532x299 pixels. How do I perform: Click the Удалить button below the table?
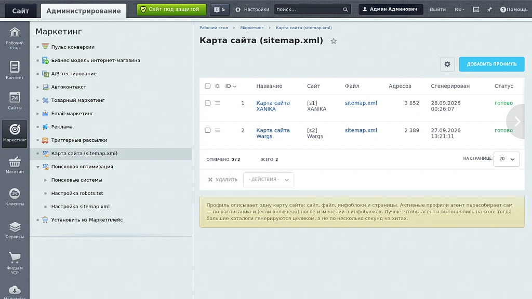point(222,180)
